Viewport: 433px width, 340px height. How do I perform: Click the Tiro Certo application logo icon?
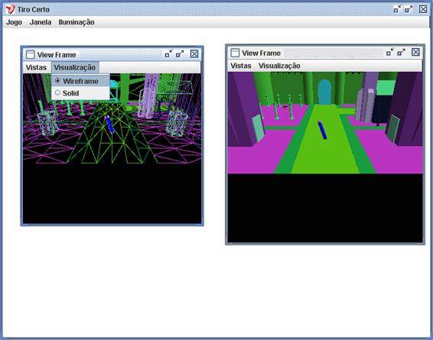[10, 9]
